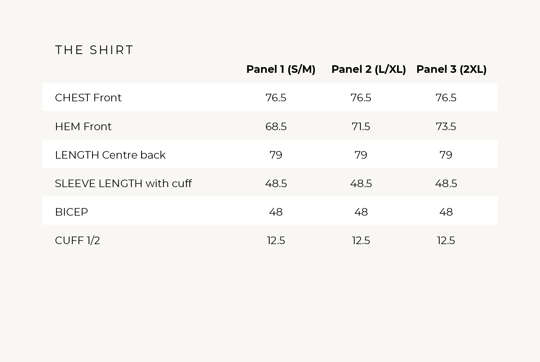
Task: Select the SLEEVE LENGTH with cuff label
Action: tap(123, 184)
